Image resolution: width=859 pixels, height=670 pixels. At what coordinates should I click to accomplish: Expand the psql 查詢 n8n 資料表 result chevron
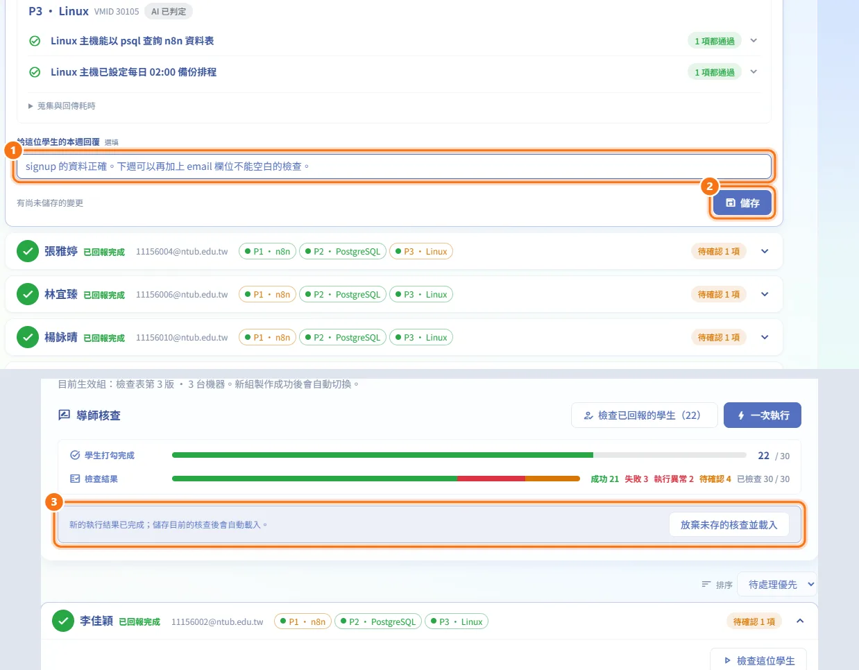[x=754, y=40]
